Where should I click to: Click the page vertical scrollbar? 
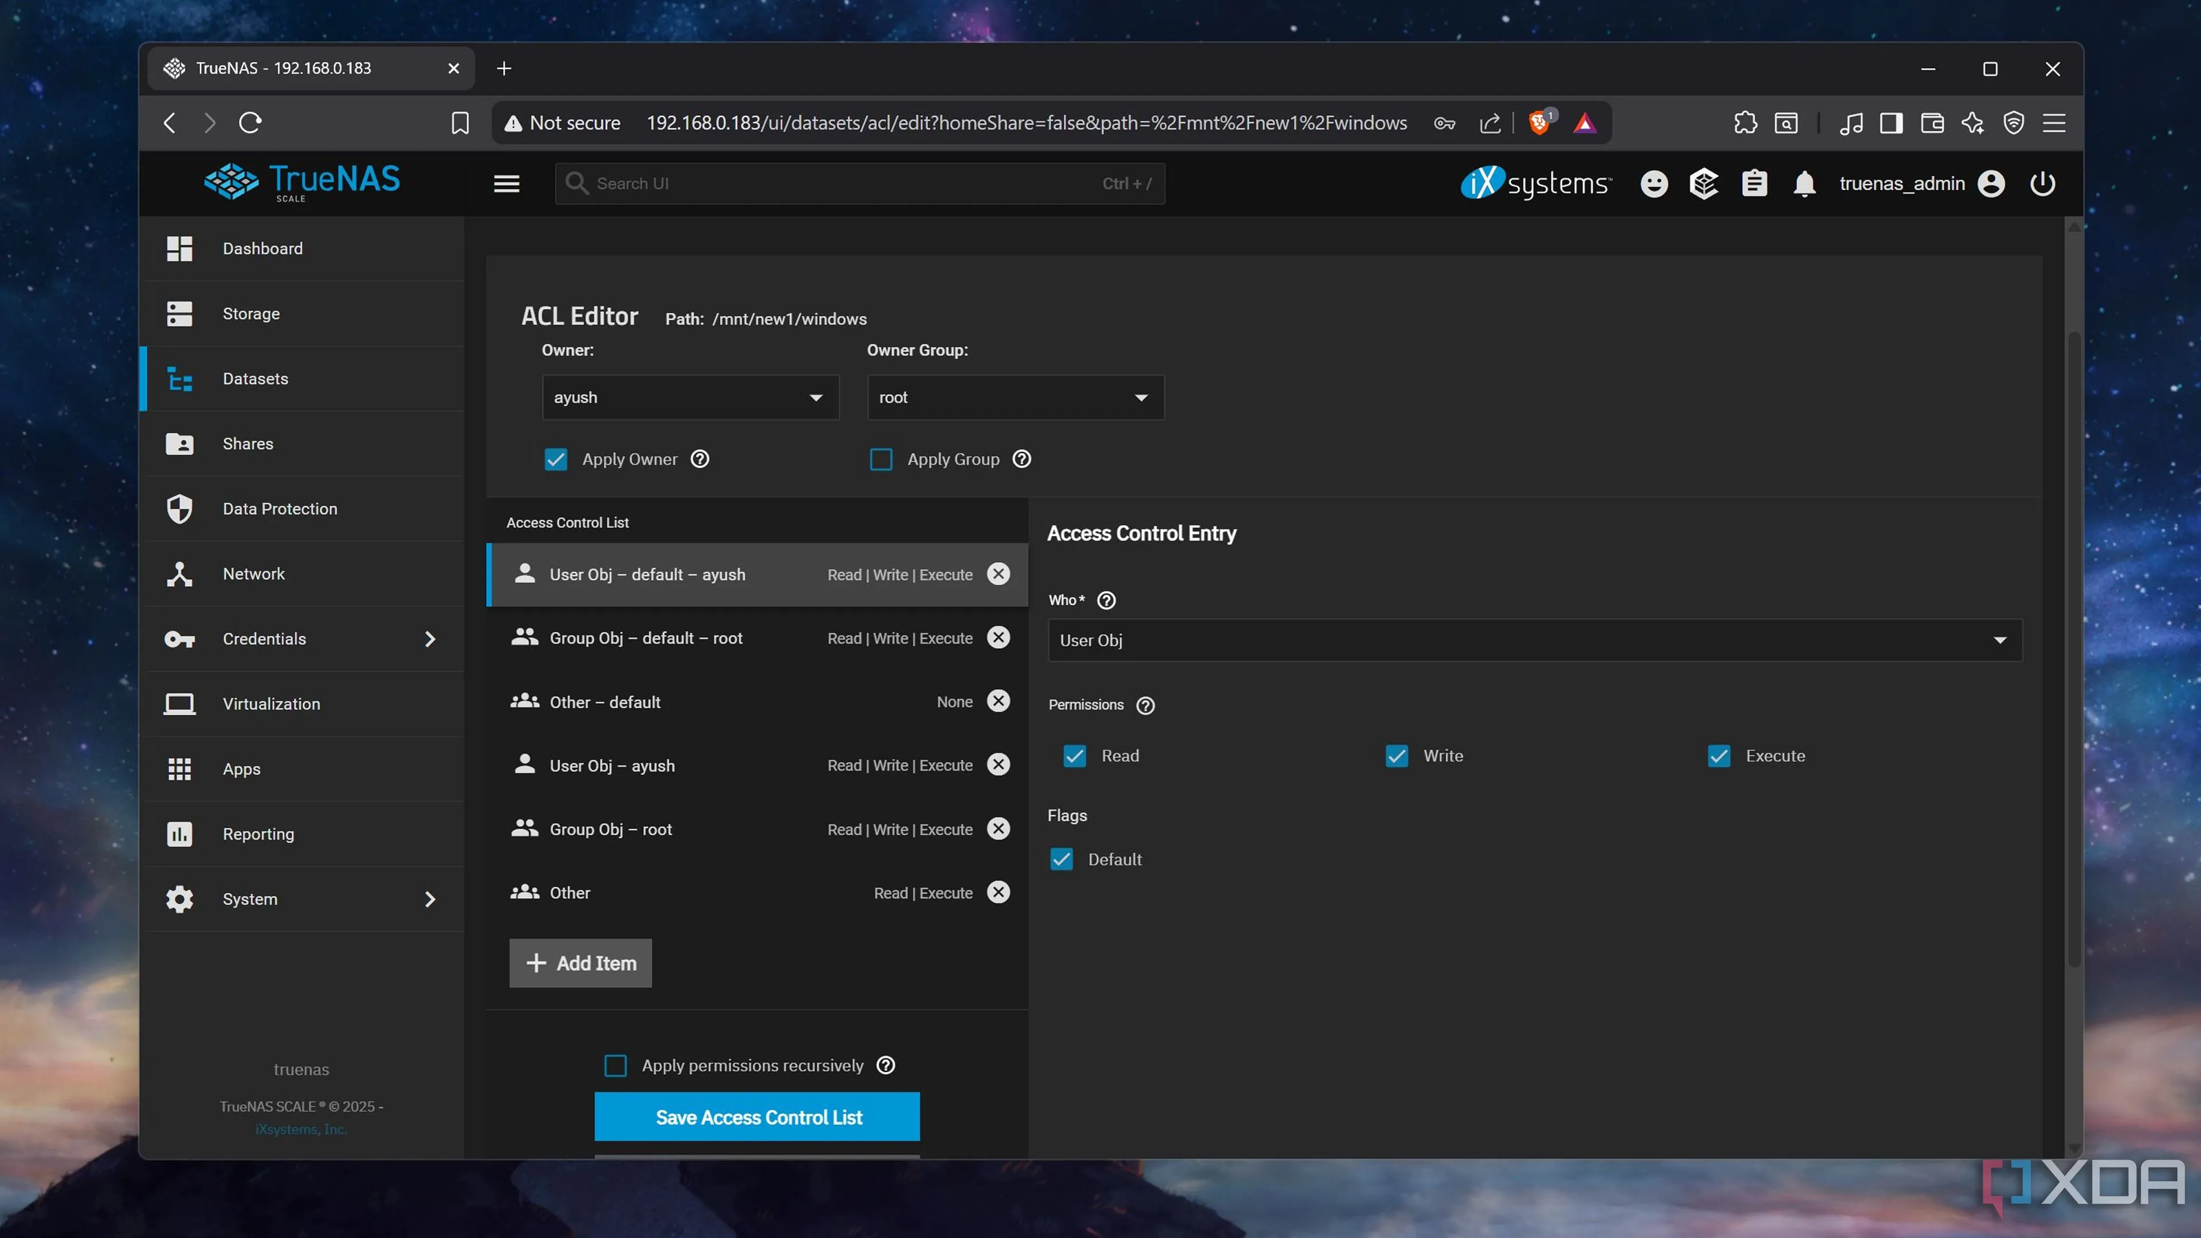point(2074,649)
